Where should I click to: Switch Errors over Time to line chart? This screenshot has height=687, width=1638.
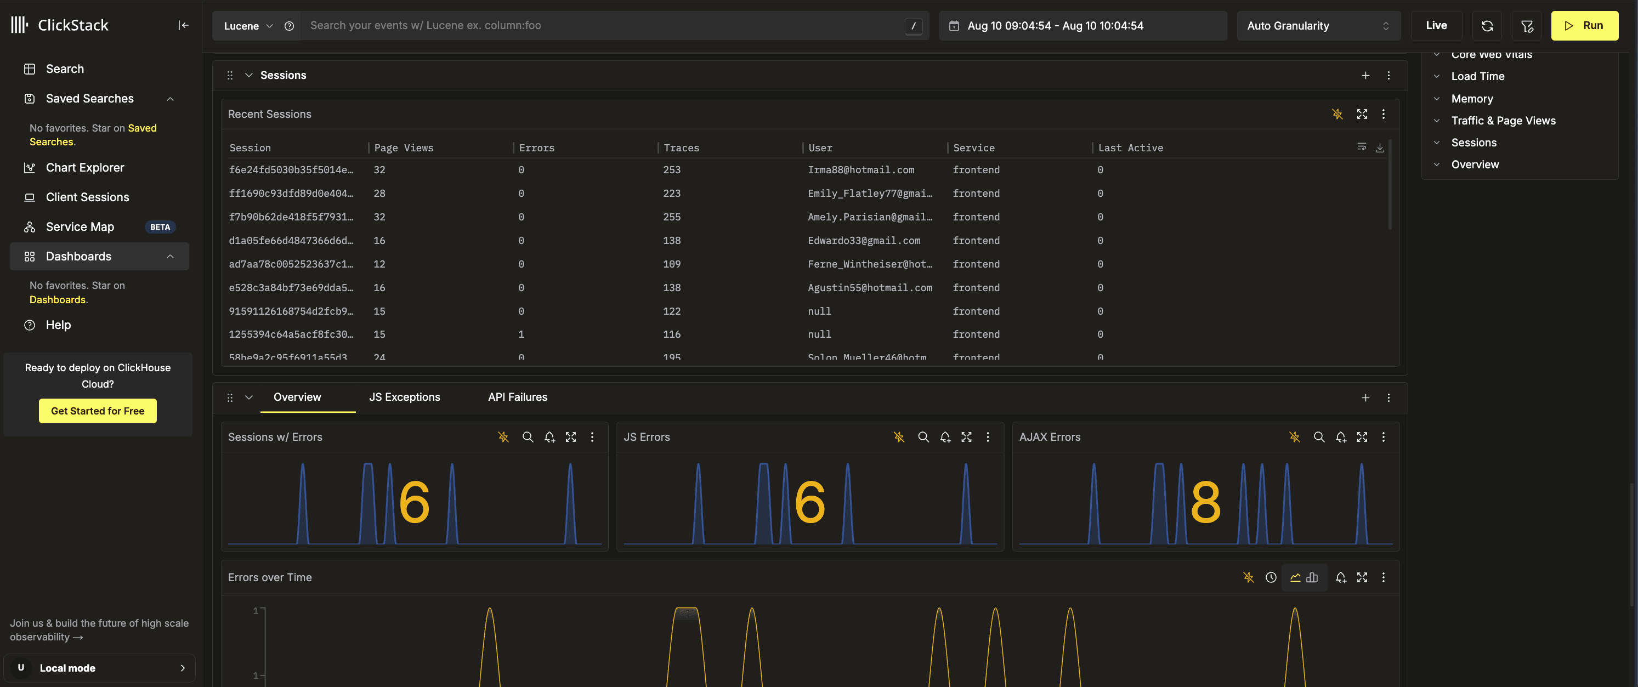tap(1296, 578)
